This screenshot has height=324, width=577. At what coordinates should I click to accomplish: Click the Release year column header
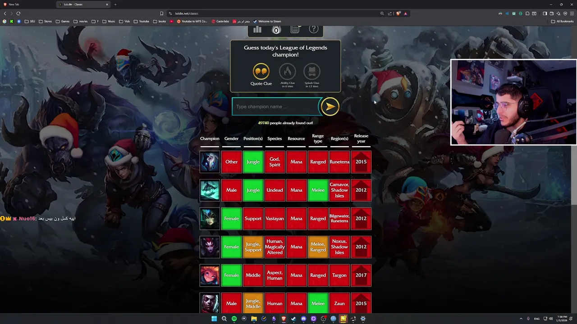coord(361,139)
